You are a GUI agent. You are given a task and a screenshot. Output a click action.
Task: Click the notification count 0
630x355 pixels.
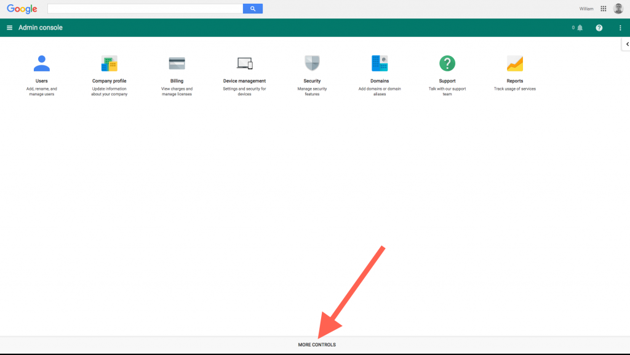573,28
